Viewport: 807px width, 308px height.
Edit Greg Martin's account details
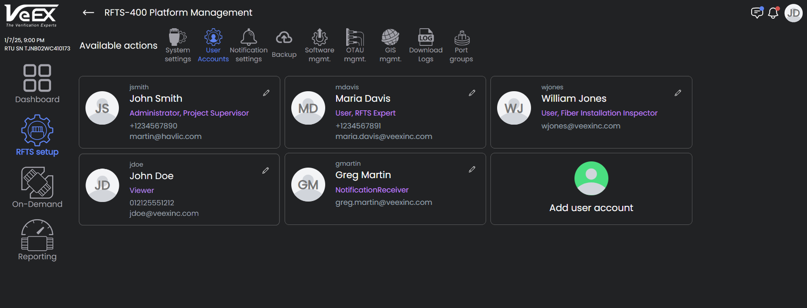pos(472,170)
